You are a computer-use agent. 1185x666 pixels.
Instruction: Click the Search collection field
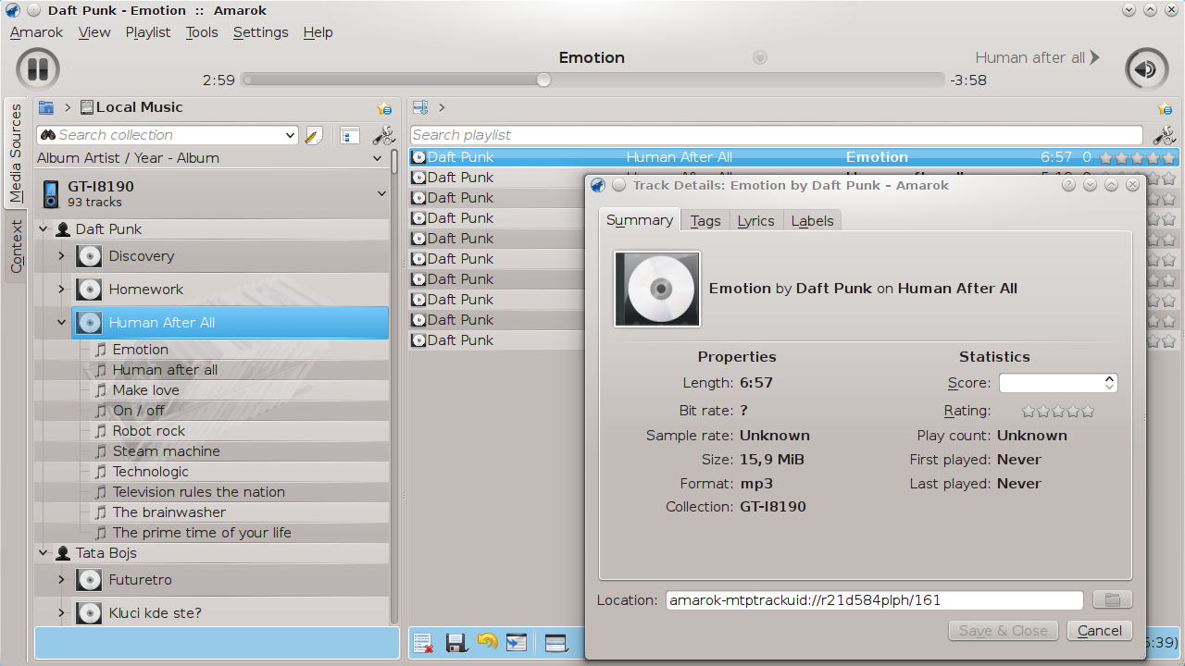click(x=168, y=136)
